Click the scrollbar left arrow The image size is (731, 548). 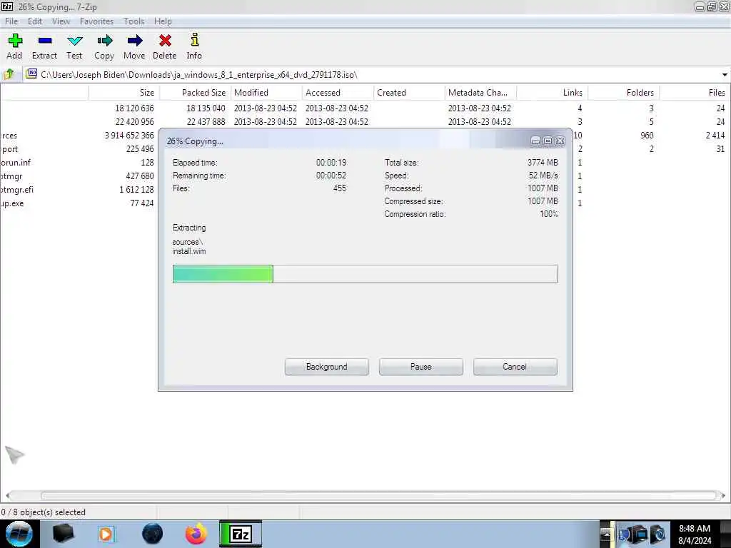coord(7,495)
